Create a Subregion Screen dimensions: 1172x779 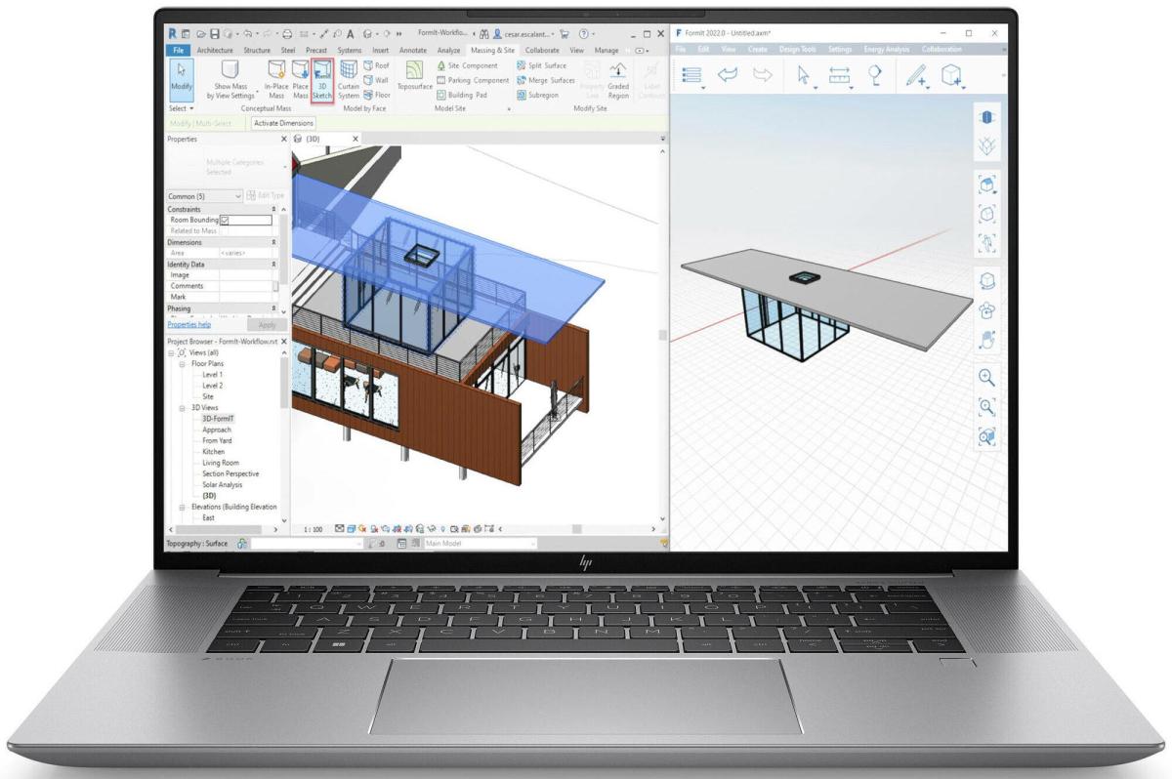click(x=538, y=95)
